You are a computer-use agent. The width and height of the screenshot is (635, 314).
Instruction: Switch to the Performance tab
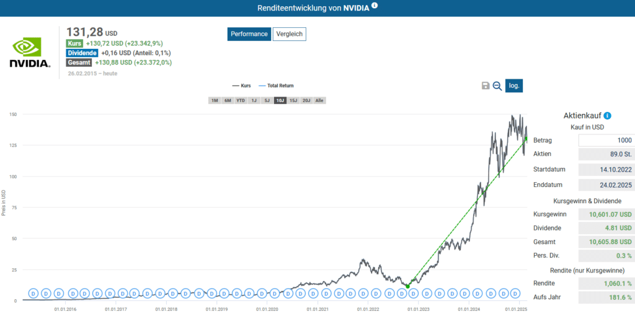(249, 34)
